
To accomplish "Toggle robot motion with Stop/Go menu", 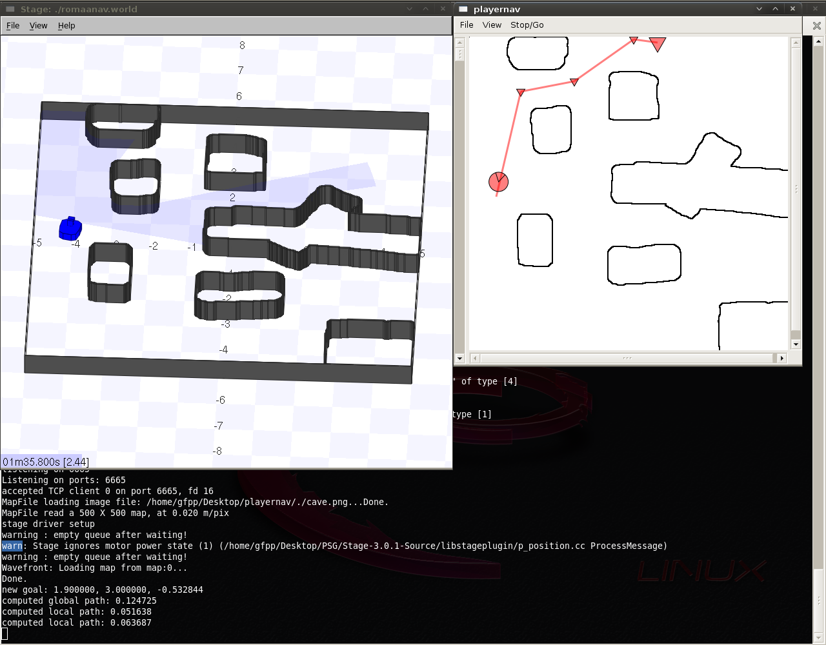I will point(527,25).
